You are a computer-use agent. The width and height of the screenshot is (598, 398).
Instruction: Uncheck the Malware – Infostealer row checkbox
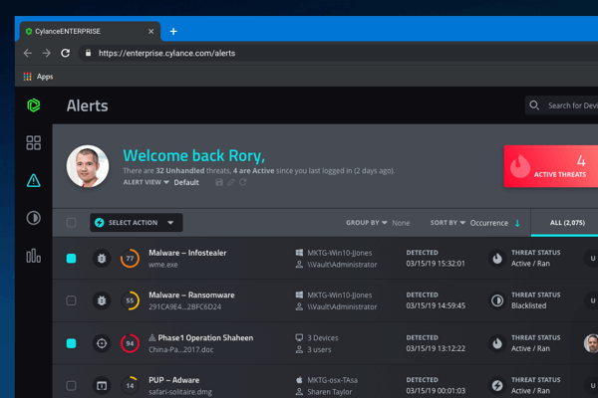tap(71, 259)
